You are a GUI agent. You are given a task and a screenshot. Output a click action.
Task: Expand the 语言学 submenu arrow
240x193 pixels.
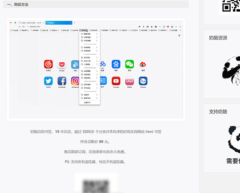(x=97, y=95)
